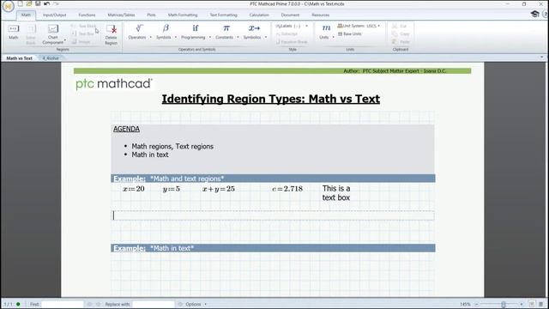This screenshot has height=309, width=549.
Task: Click the Subscript style command
Action: 287,34
